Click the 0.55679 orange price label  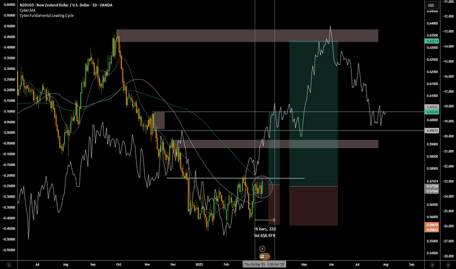[x=432, y=225]
